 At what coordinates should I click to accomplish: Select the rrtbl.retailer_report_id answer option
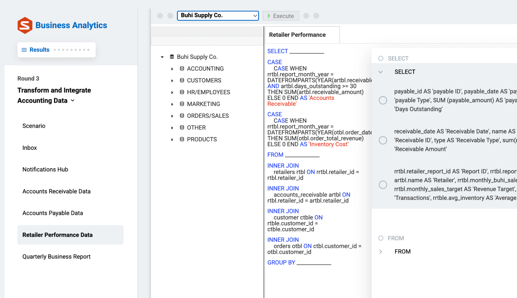(x=383, y=185)
